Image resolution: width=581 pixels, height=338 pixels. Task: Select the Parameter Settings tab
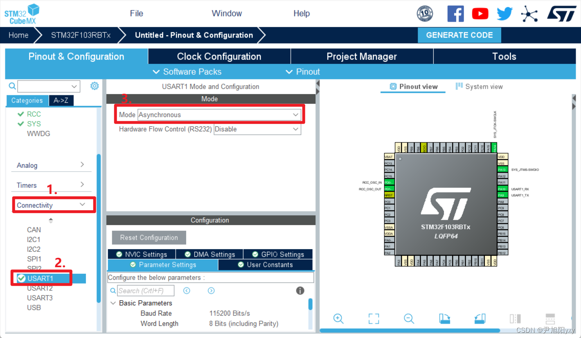pos(163,265)
